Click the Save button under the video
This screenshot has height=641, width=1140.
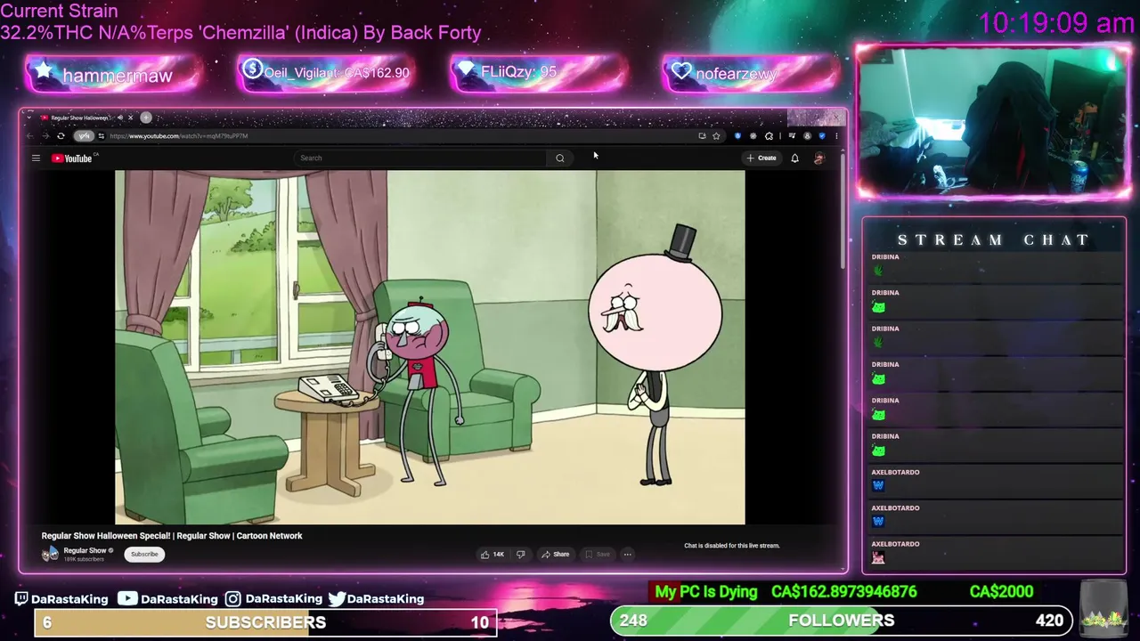point(598,554)
